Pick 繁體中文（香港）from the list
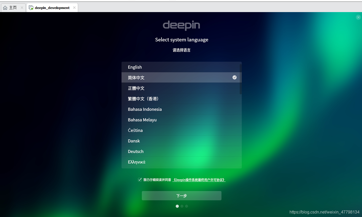The height and width of the screenshot is (217, 362). (181, 99)
